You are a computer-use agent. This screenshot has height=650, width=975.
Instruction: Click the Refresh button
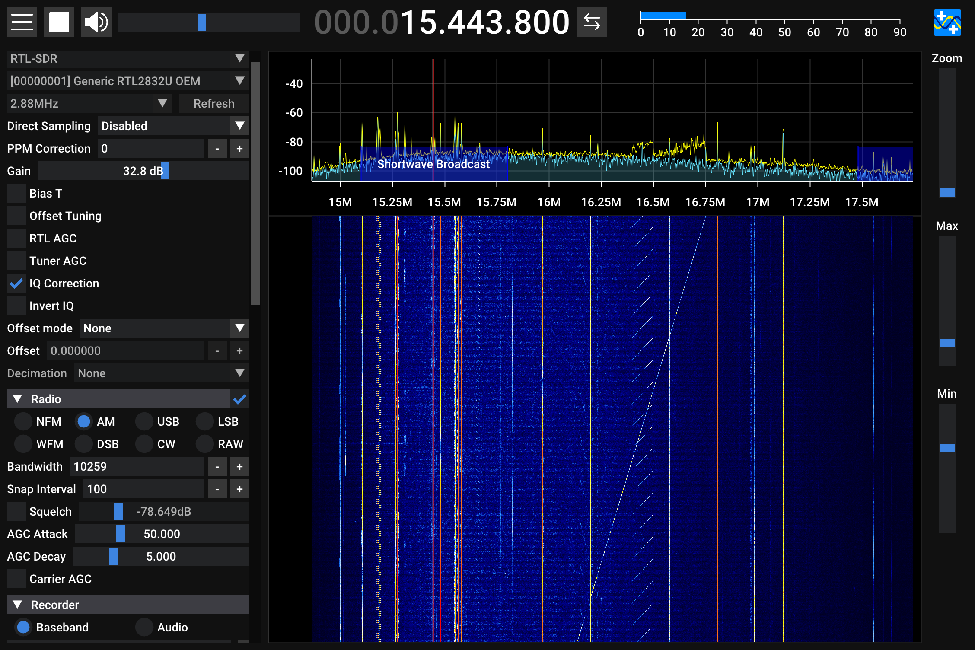(214, 103)
